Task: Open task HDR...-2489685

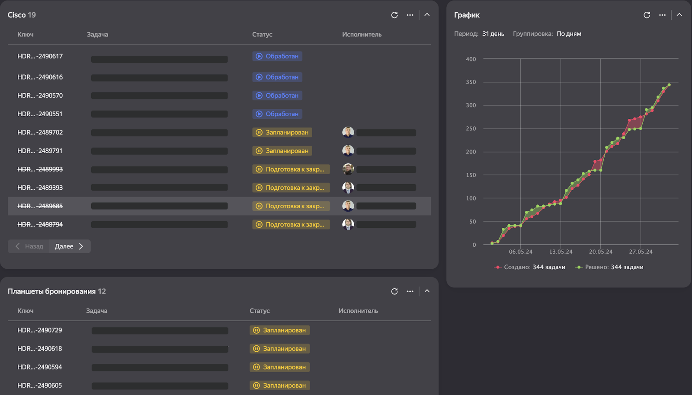Action: tap(40, 206)
